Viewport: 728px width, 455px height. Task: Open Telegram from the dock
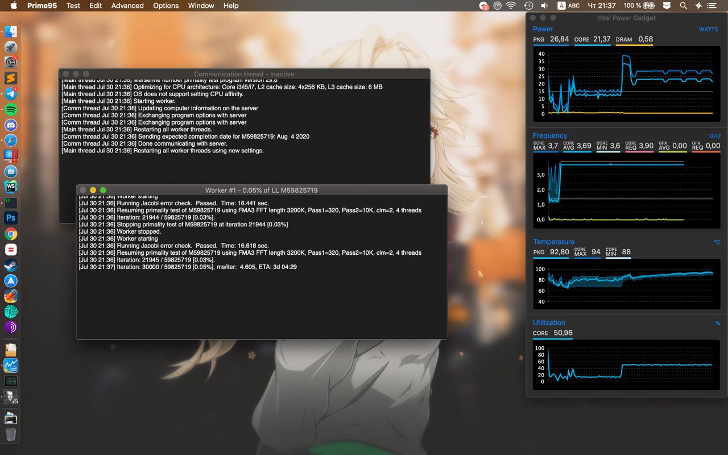[x=11, y=93]
